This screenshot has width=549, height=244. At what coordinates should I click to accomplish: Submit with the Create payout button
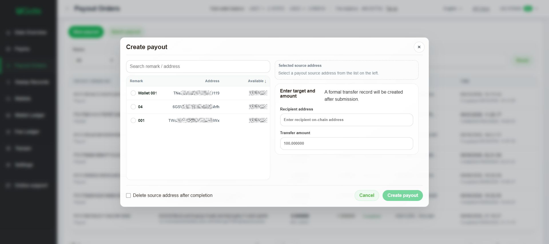coord(403,195)
